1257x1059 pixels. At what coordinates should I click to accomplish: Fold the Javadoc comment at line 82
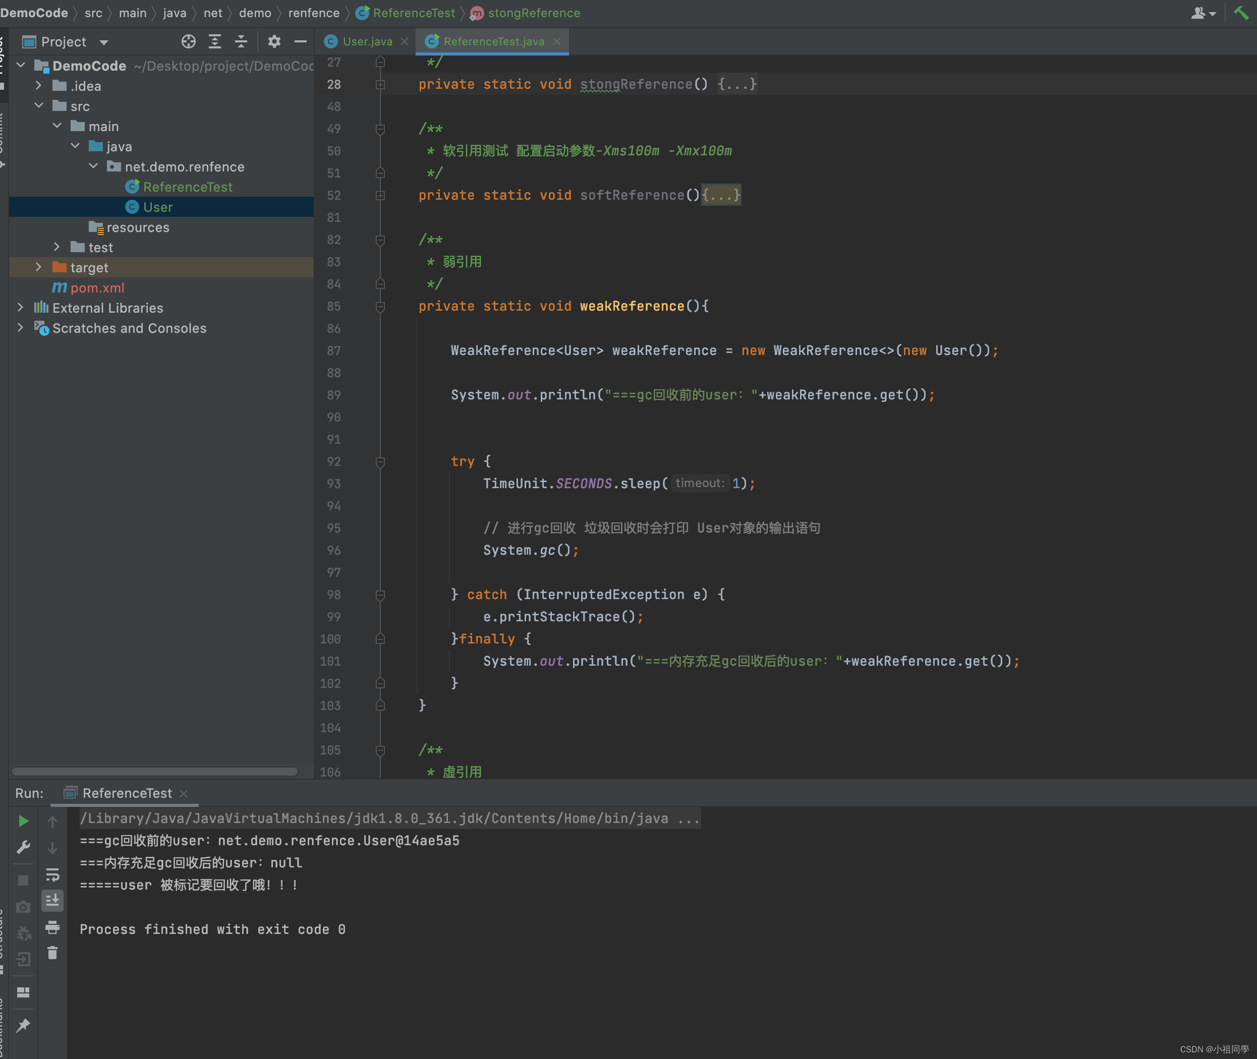[380, 240]
